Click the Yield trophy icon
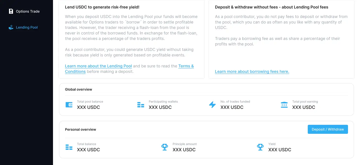This screenshot has height=165, width=360. pyautogui.click(x=260, y=147)
